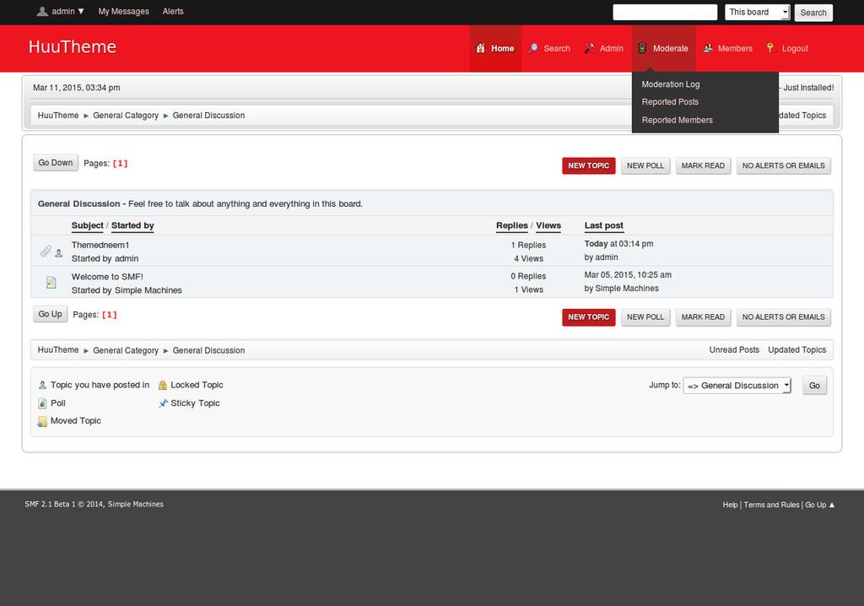This screenshot has width=864, height=606.
Task: Open the Welcome to SMF! topic
Action: click(107, 277)
